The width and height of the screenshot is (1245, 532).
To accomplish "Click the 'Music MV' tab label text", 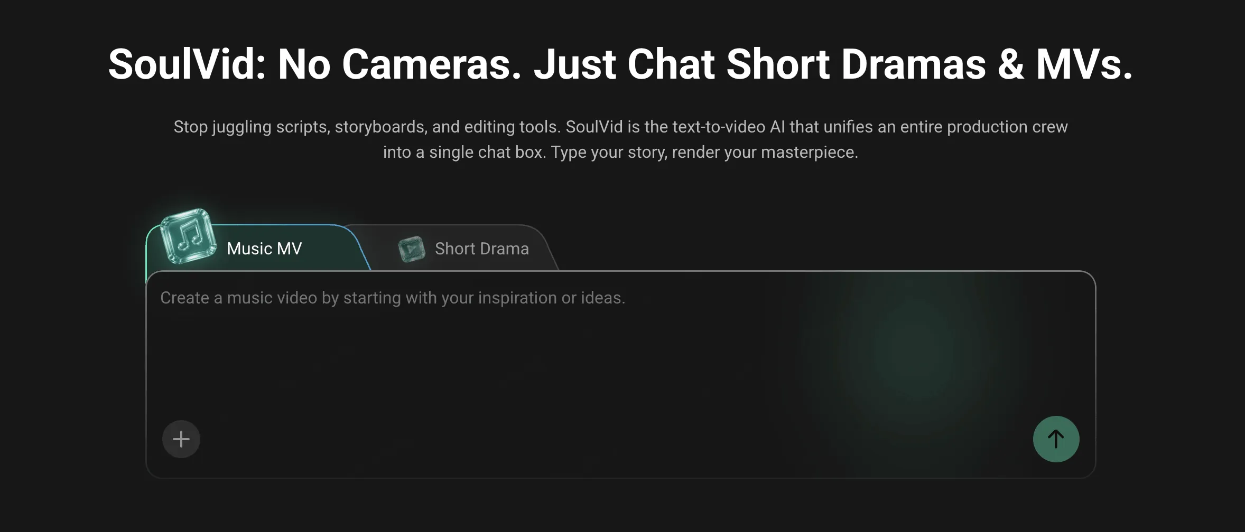I will pyautogui.click(x=264, y=249).
